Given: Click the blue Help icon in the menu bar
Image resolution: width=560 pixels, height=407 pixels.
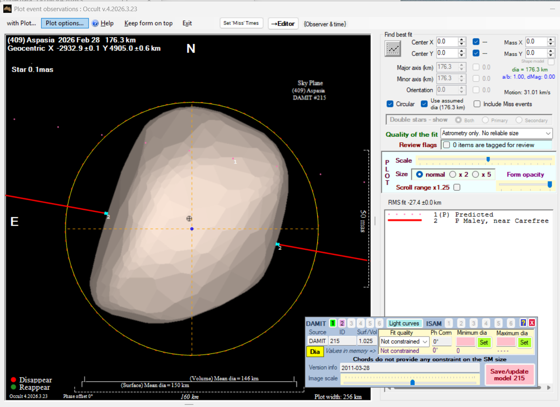Looking at the screenshot, I should pyautogui.click(x=95, y=23).
